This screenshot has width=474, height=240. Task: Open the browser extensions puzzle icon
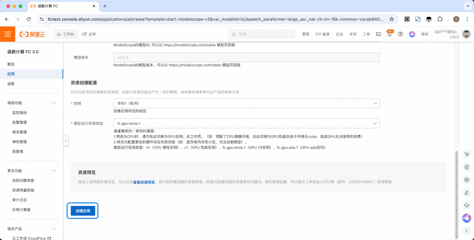pyautogui.click(x=440, y=19)
